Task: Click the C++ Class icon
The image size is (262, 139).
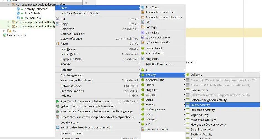Action: pos(143,33)
